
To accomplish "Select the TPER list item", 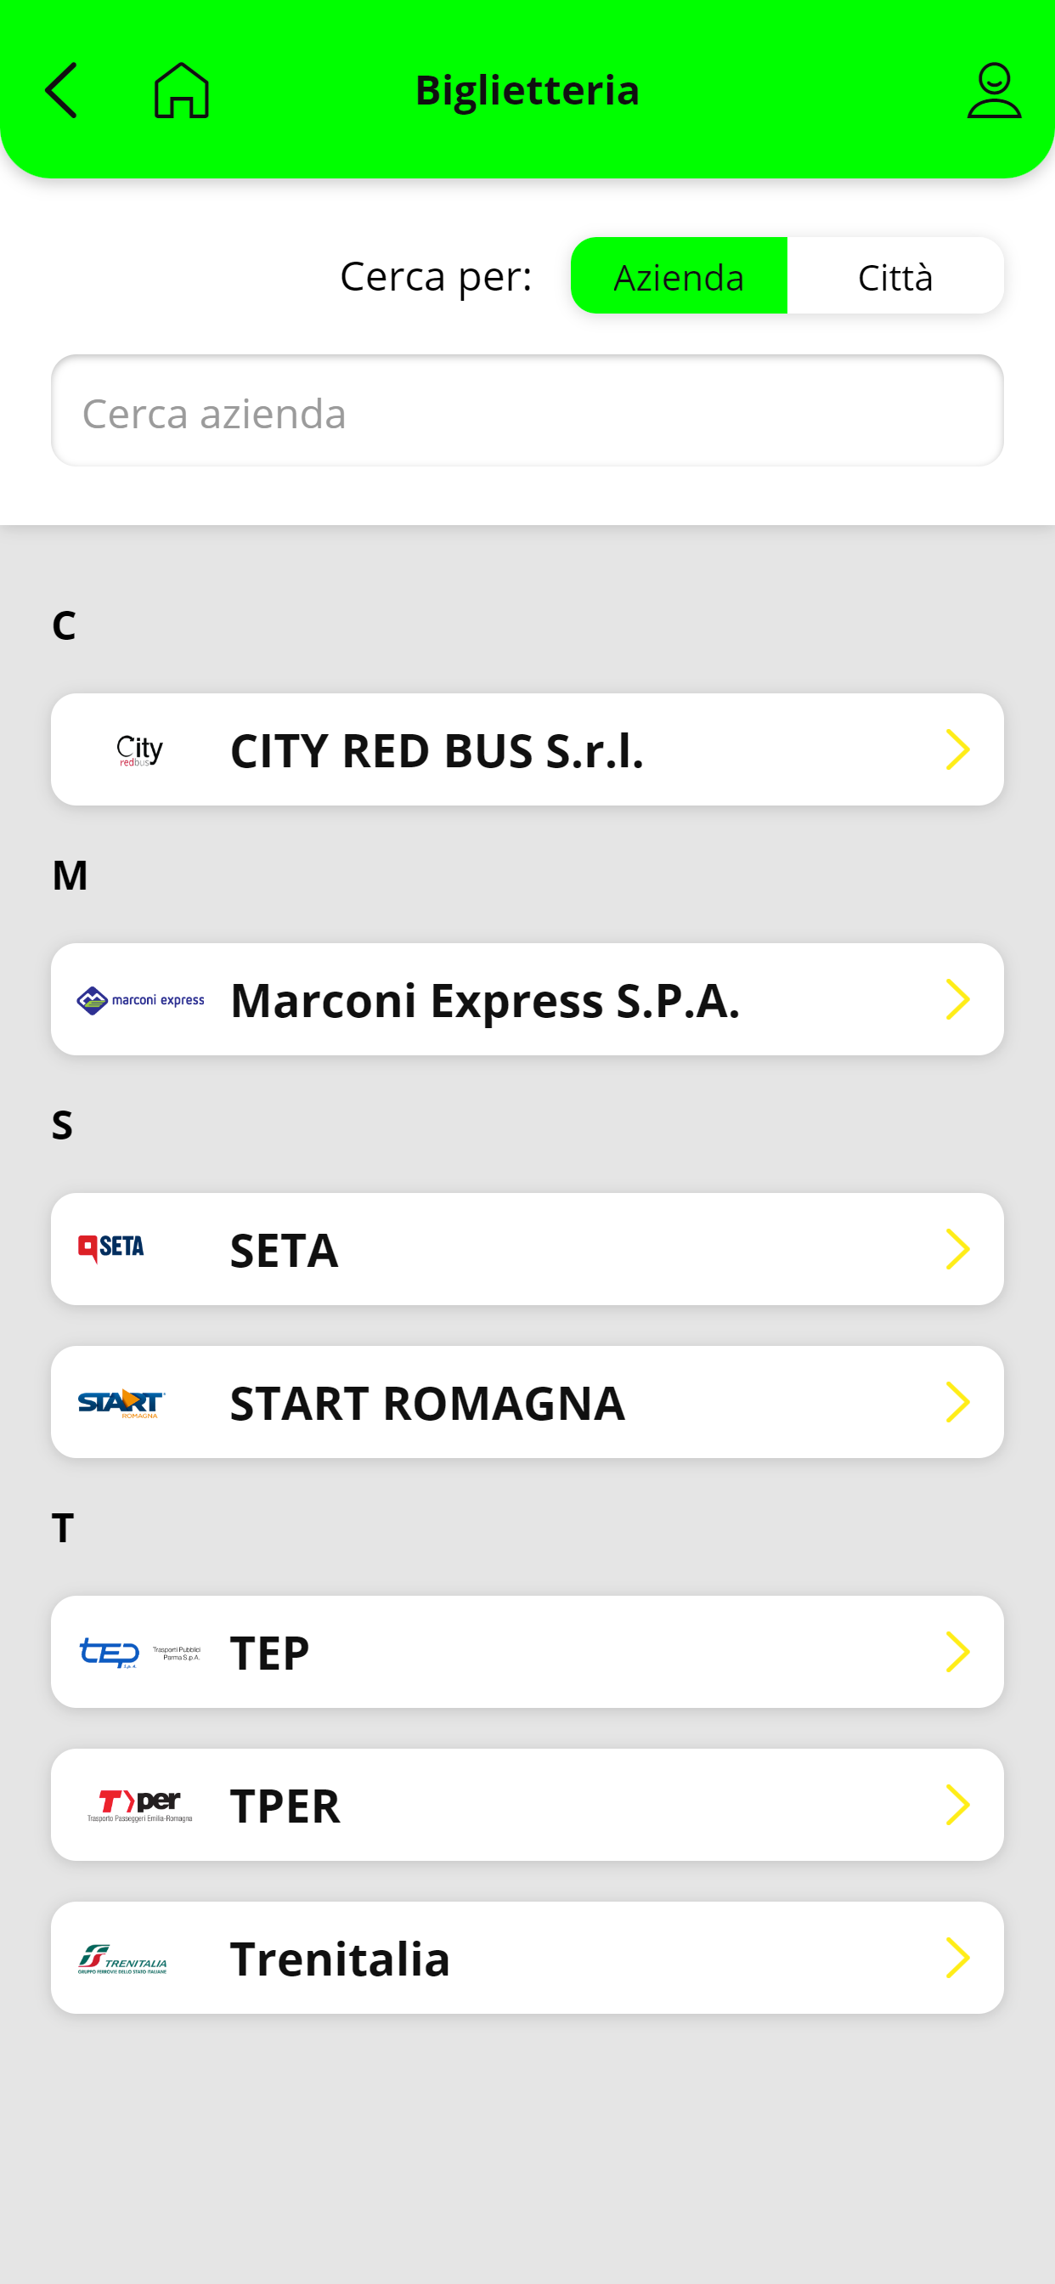I will pyautogui.click(x=527, y=1806).
